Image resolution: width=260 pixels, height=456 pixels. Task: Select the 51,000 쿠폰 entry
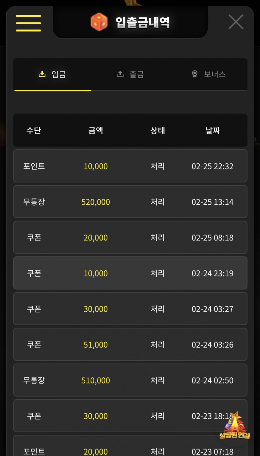[130, 344]
